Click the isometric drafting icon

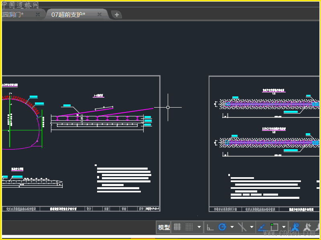click(242, 227)
